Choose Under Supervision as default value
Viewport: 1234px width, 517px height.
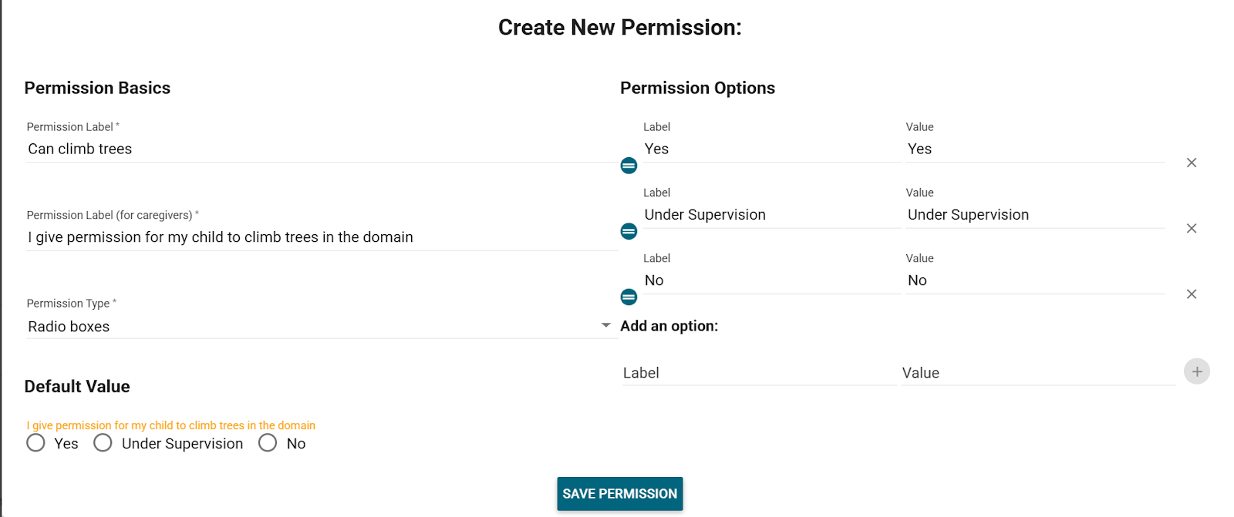tap(103, 443)
